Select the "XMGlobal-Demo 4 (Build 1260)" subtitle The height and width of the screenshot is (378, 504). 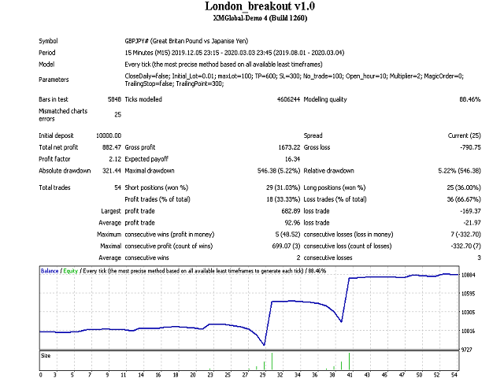click(260, 18)
